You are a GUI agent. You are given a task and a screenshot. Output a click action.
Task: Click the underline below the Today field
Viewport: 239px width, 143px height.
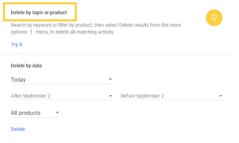click(x=62, y=84)
